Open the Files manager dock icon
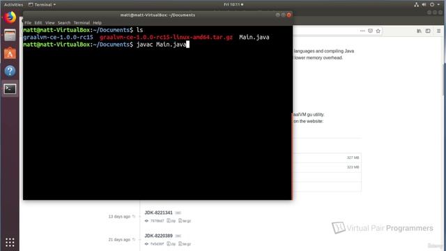The height and width of the screenshot is (251, 446). click(10, 36)
